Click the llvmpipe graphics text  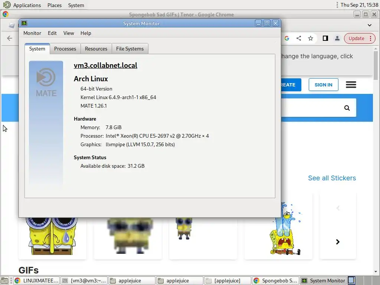[140, 144]
